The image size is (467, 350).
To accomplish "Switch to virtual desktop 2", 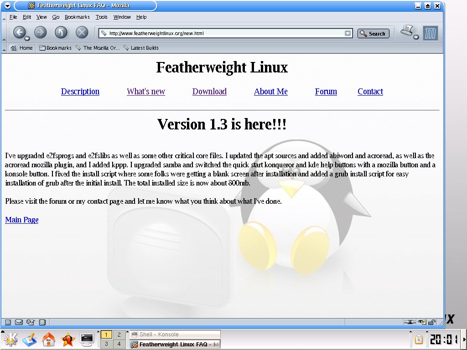I will click(x=119, y=335).
